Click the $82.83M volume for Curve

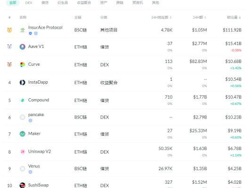pos(198,62)
